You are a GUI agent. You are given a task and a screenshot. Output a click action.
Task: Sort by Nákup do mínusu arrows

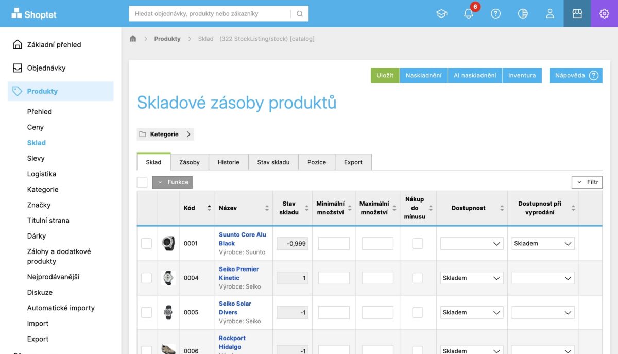431,208
